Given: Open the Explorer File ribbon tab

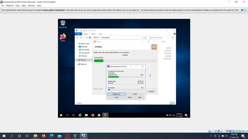Looking at the screenshot, I should pyautogui.click(x=78, y=34).
